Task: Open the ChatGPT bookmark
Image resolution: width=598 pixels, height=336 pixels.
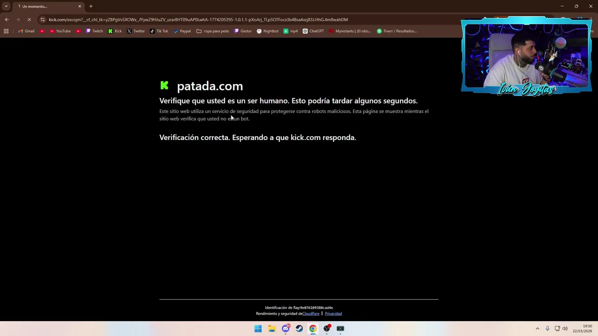Action: click(313, 31)
